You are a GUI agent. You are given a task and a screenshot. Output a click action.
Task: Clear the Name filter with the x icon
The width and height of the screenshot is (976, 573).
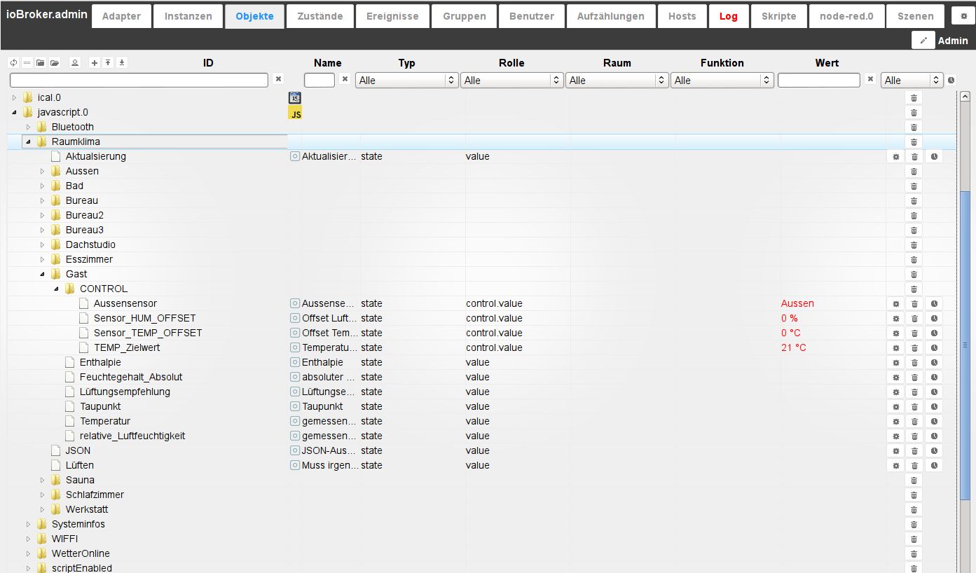(345, 80)
